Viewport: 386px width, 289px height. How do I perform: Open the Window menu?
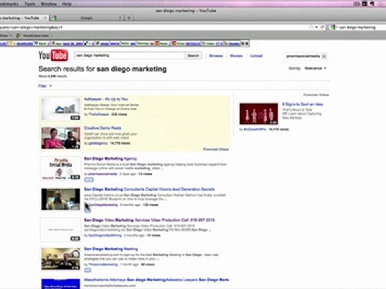pyautogui.click(x=49, y=4)
